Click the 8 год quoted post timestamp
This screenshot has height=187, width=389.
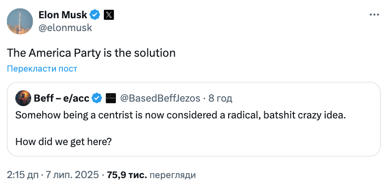tap(220, 99)
